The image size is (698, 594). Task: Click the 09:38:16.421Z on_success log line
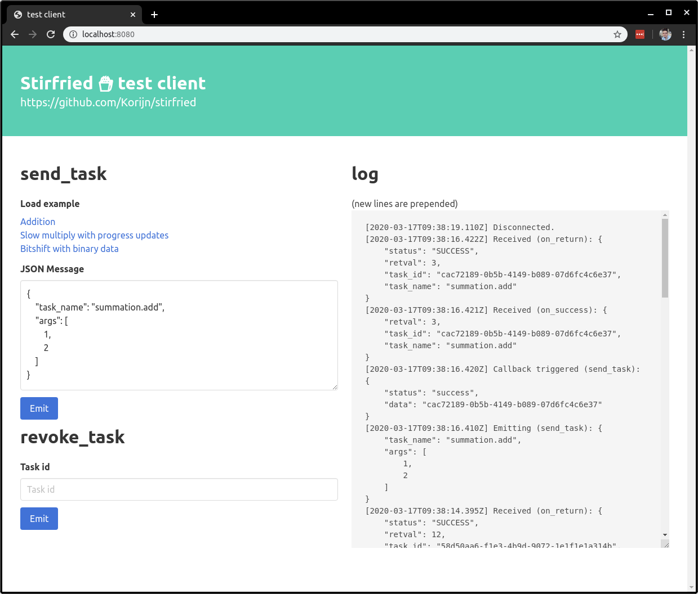[x=486, y=310]
